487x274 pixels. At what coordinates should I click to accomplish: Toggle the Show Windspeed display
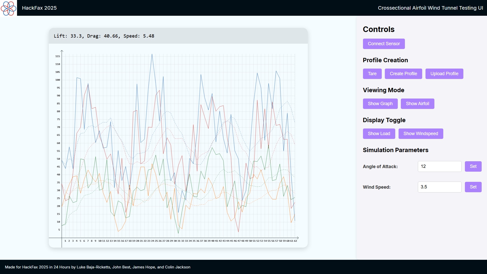pos(421,134)
